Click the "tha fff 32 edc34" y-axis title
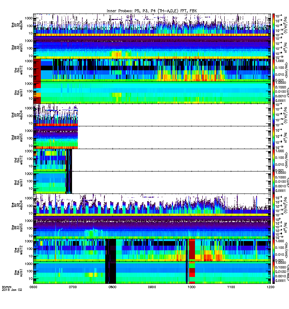Screen dimensions: 289x309 pos(17,25)
